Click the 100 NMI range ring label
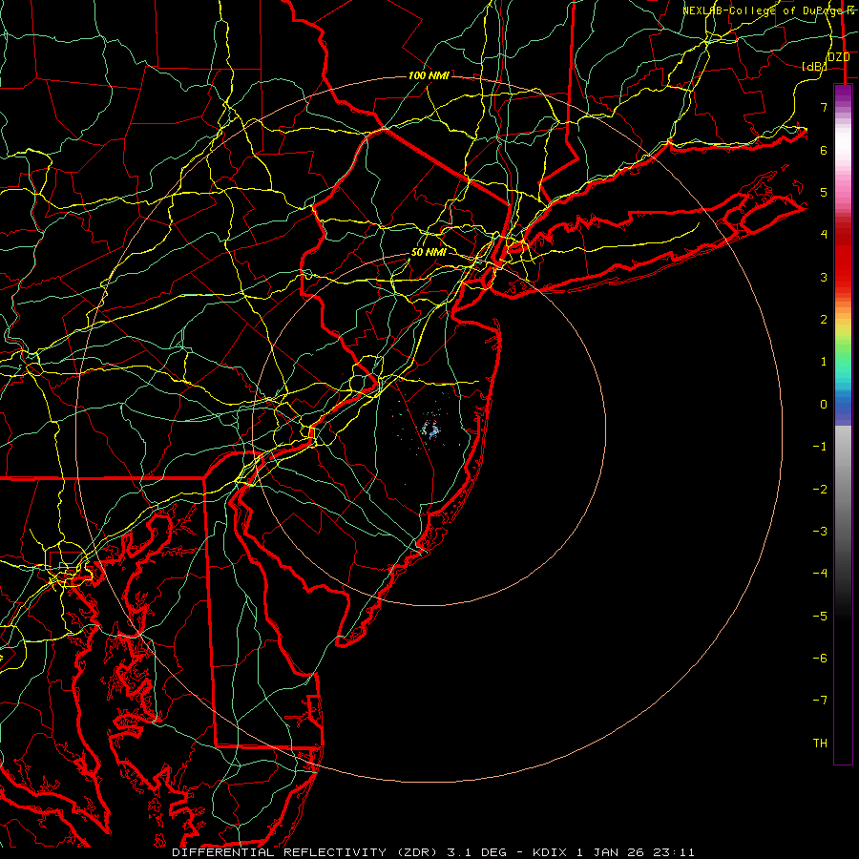Screen dimensions: 859x859 429,75
